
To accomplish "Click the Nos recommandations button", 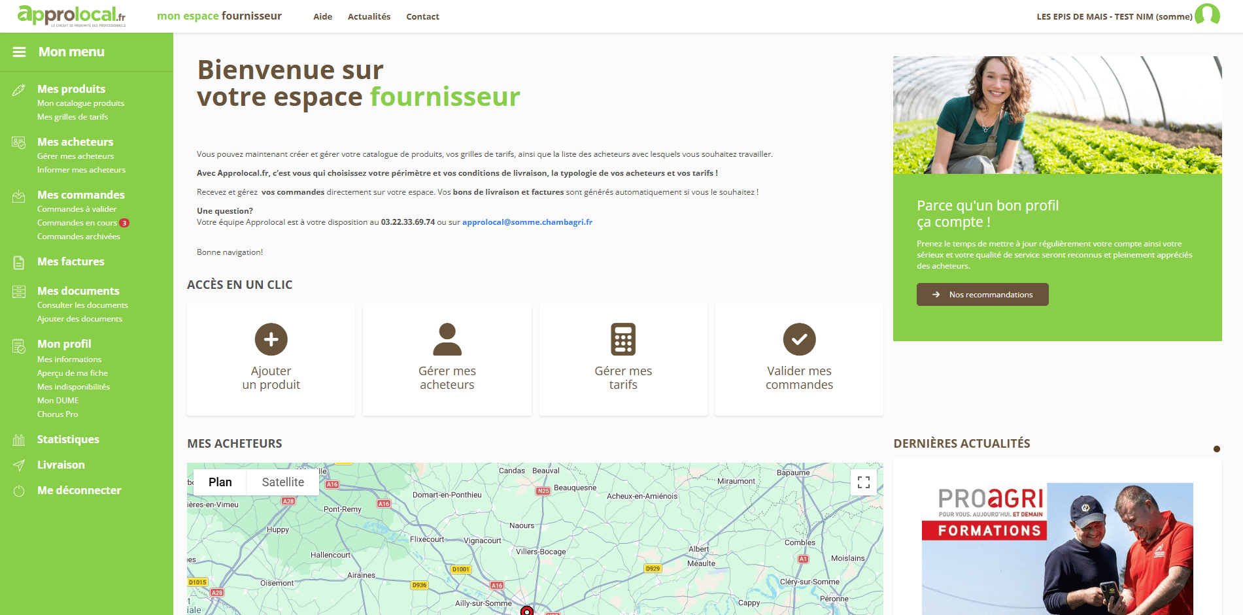I will (x=982, y=295).
